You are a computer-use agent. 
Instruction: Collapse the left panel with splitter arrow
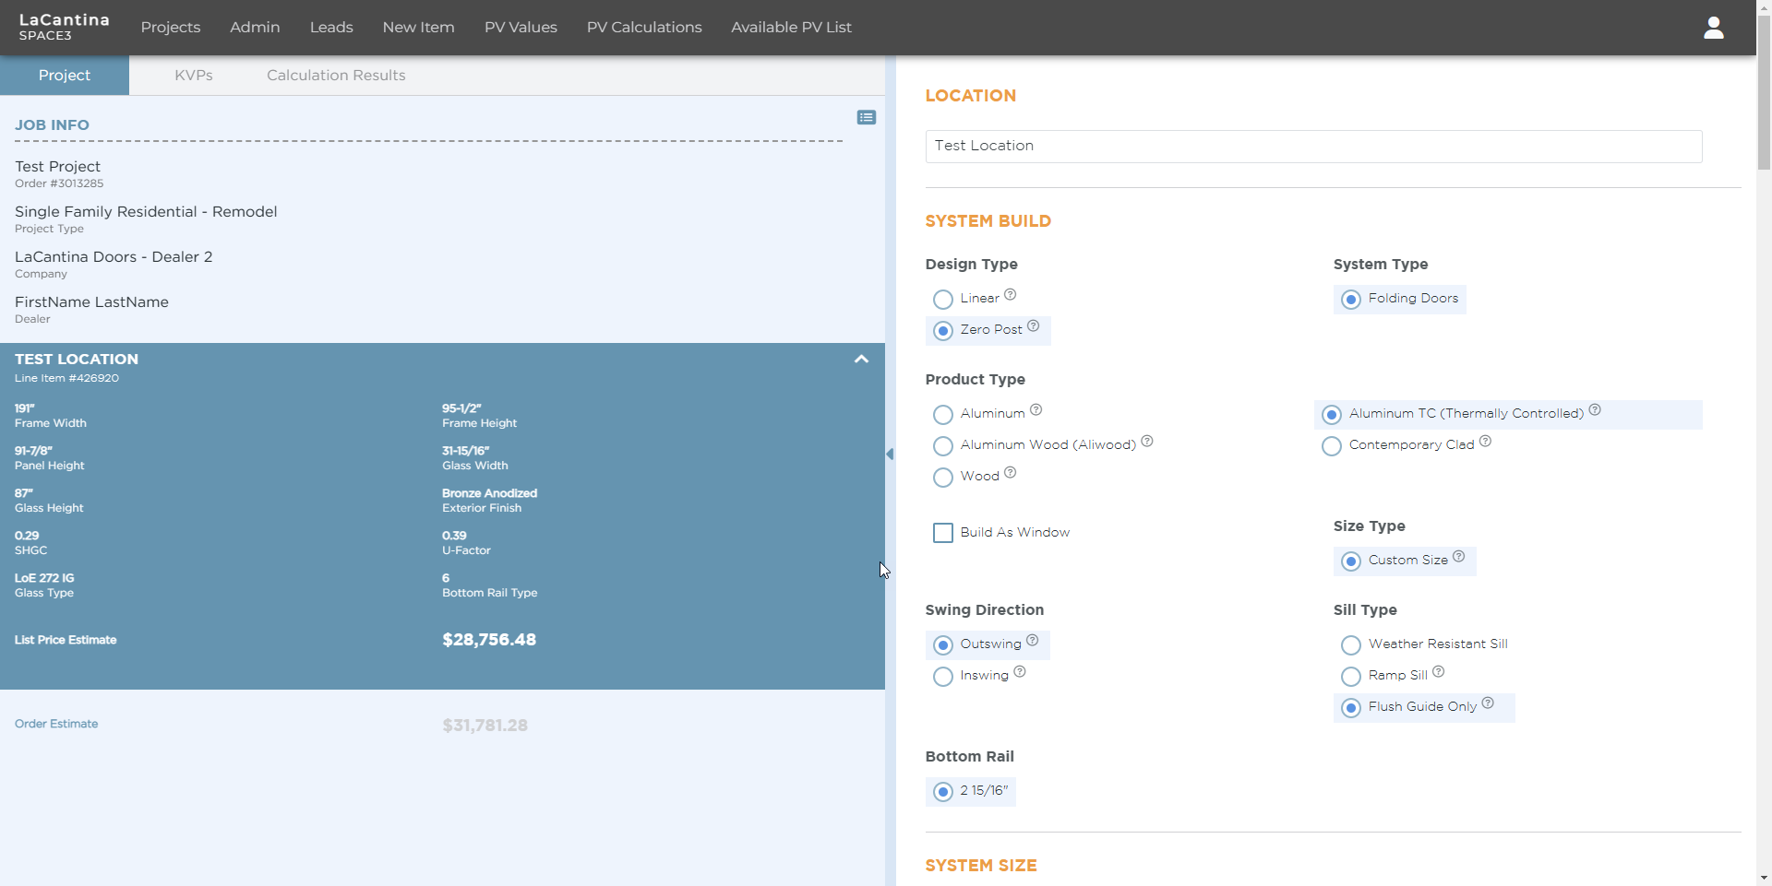pyautogui.click(x=890, y=454)
